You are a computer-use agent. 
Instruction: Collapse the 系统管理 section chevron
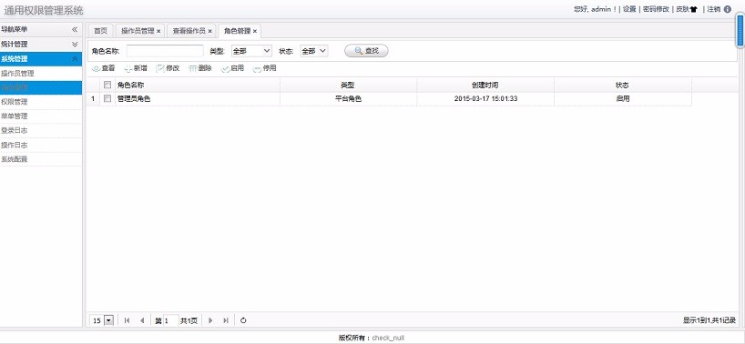click(x=75, y=59)
